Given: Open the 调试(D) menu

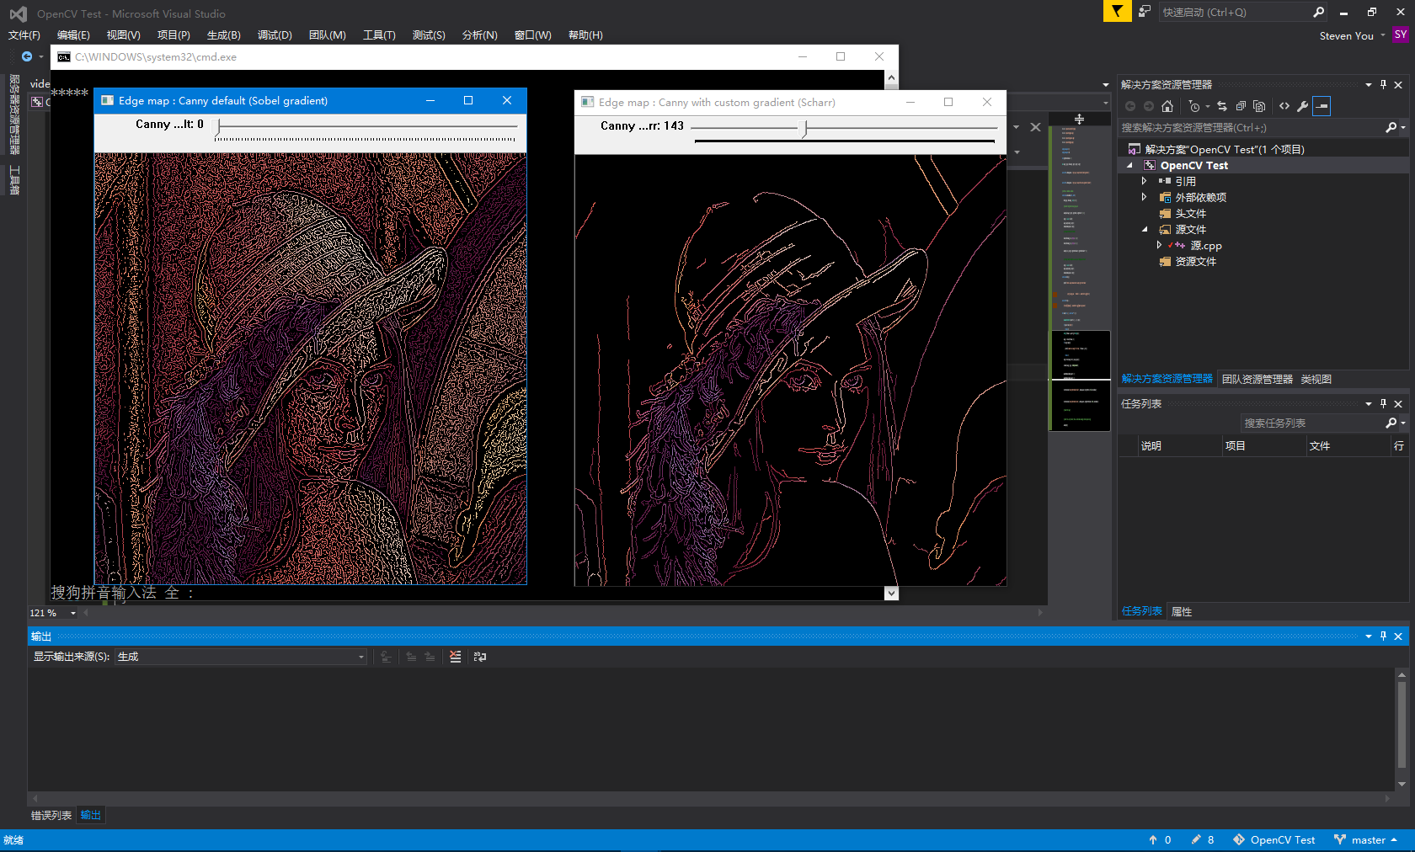Looking at the screenshot, I should coord(275,35).
